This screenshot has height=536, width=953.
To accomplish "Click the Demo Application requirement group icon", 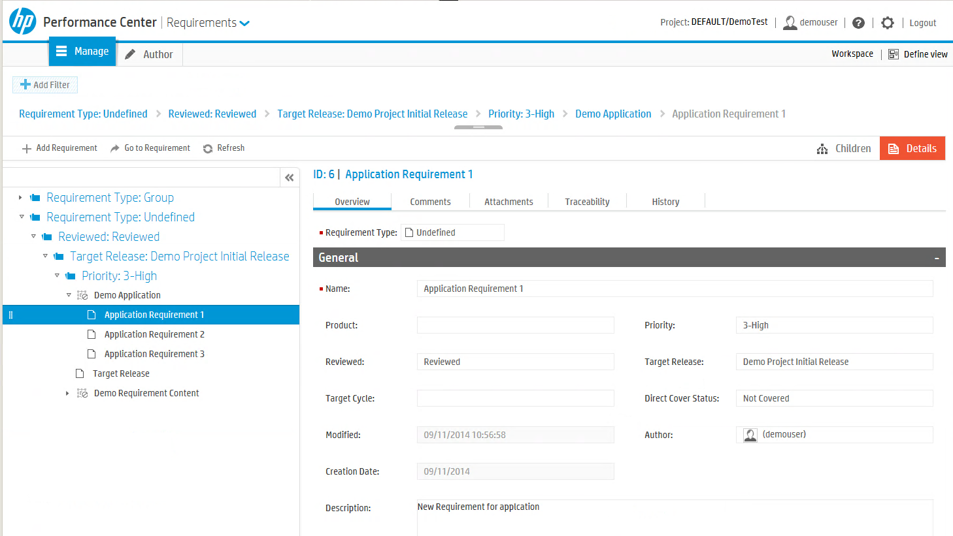I will (x=82, y=295).
